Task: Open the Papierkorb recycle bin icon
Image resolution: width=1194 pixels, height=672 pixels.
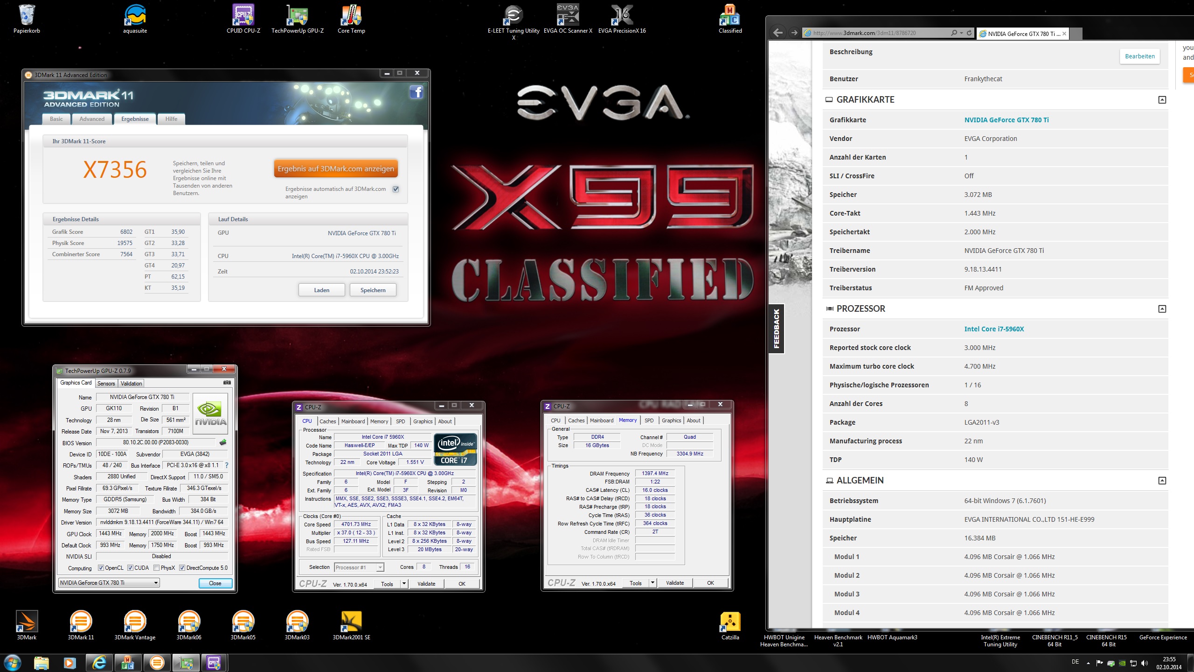Action: 27,19
